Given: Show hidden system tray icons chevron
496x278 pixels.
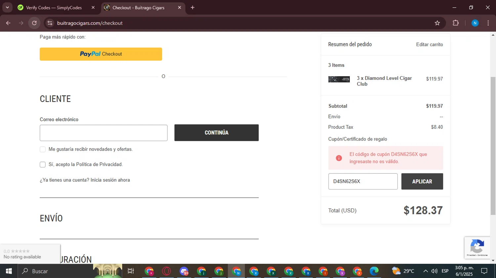Looking at the screenshot, I should [x=425, y=271].
